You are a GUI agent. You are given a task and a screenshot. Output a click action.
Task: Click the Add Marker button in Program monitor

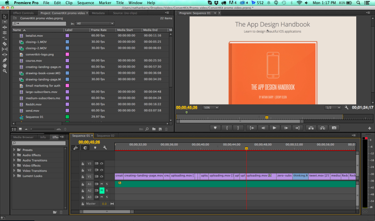215,128
